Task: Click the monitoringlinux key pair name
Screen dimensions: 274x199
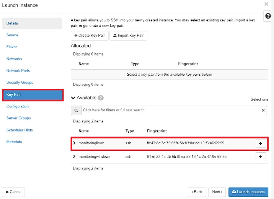Action: 91,143
